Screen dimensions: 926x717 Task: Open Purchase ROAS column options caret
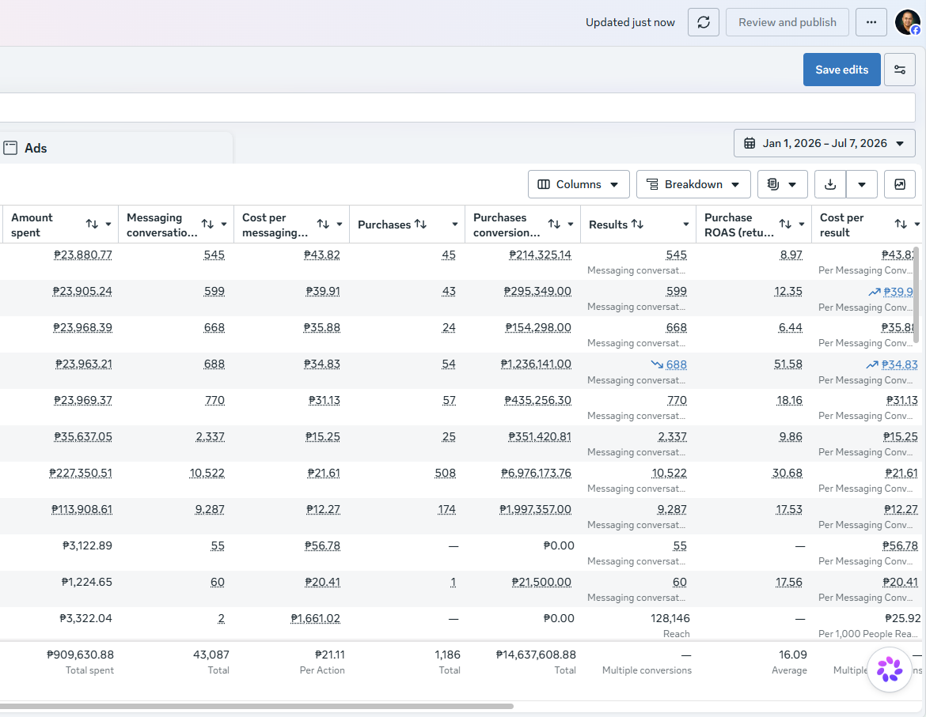point(802,224)
